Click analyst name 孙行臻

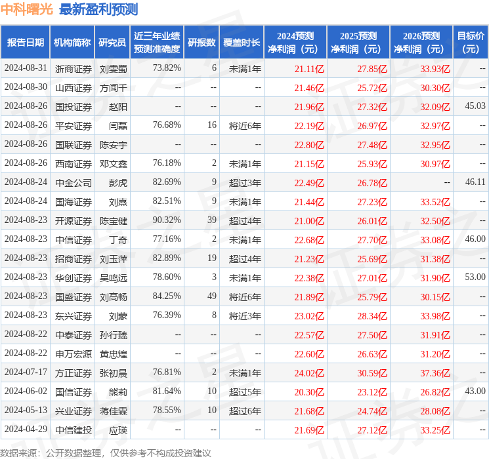coord(113,335)
